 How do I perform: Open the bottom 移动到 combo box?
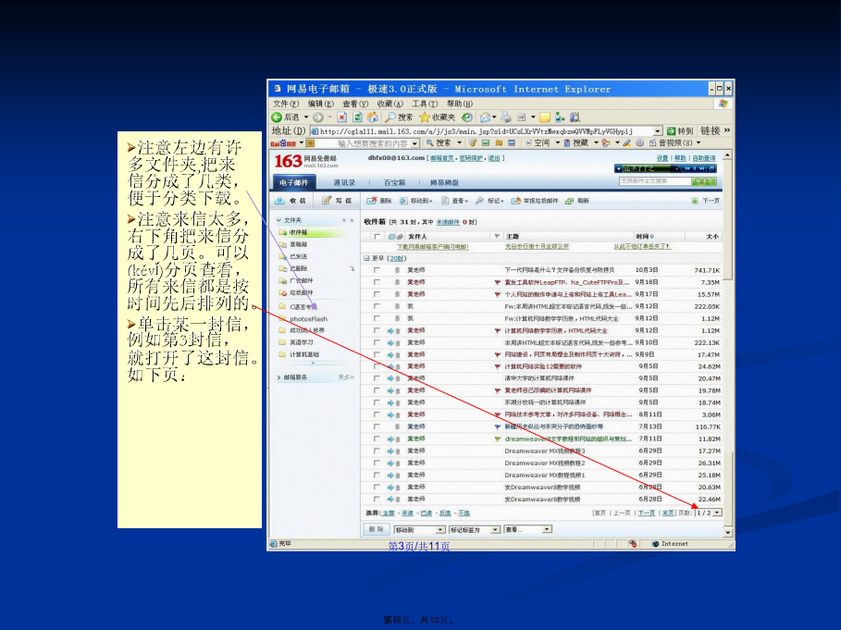[x=420, y=530]
